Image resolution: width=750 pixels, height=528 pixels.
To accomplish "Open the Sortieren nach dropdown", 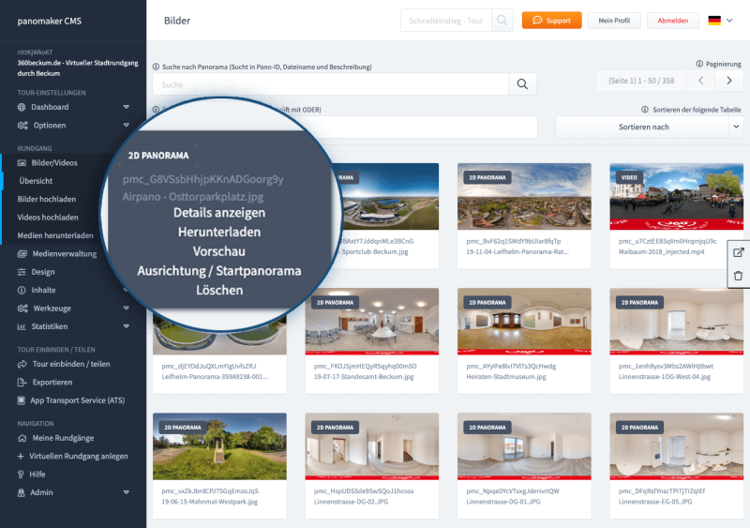I will click(649, 127).
